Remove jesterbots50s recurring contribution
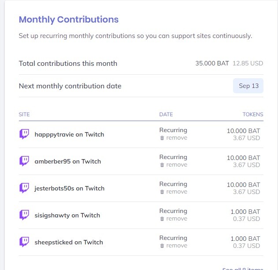Viewport: 278px width, 270px height. [174, 192]
